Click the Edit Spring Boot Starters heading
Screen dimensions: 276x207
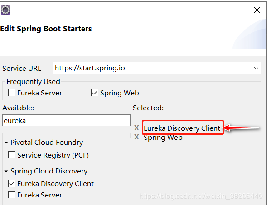(46, 29)
